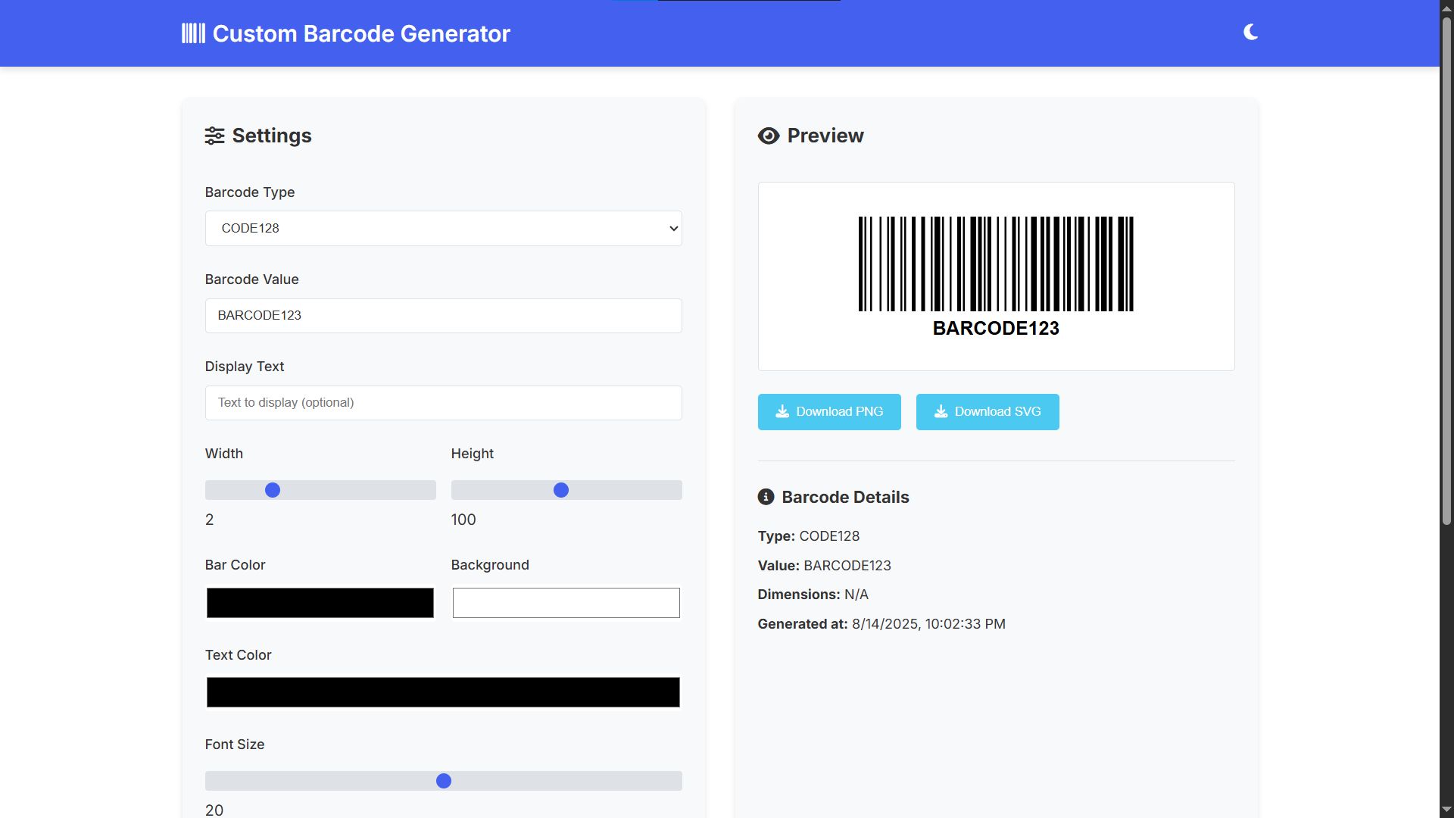This screenshot has width=1454, height=818.
Task: Open the Barcode Type dropdown
Action: pyautogui.click(x=443, y=228)
